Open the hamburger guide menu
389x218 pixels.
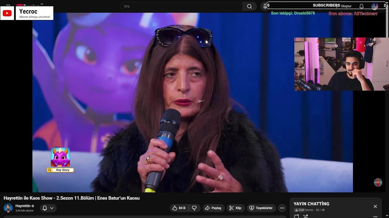[8, 5]
